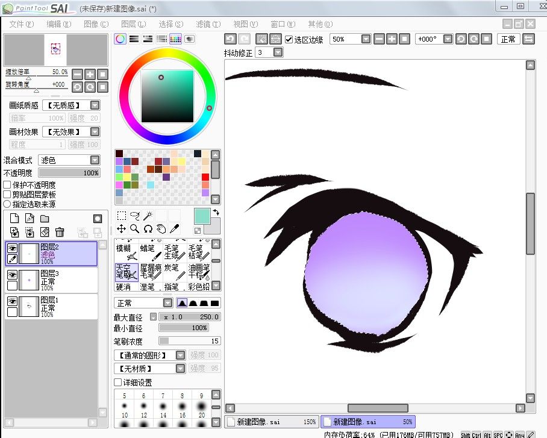Show the HSV slider panel icon
The height and width of the screenshot is (438, 547).
(x=148, y=39)
